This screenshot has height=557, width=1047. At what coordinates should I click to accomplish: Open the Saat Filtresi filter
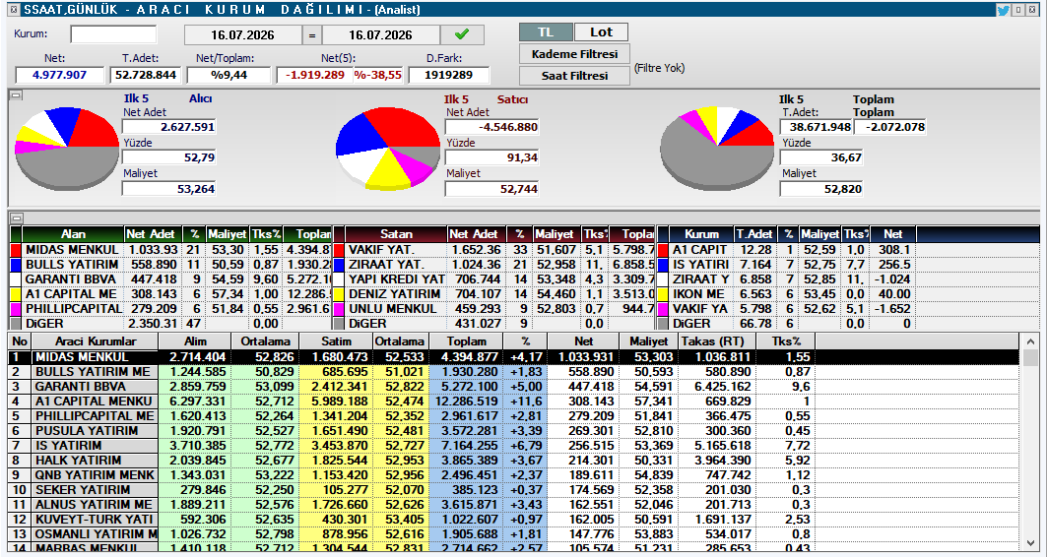pos(575,76)
